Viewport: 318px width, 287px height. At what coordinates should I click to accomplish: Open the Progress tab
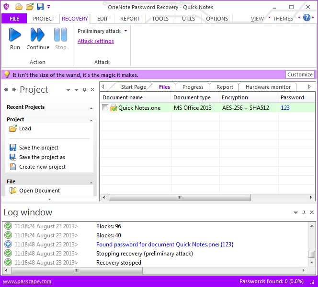[x=193, y=87]
